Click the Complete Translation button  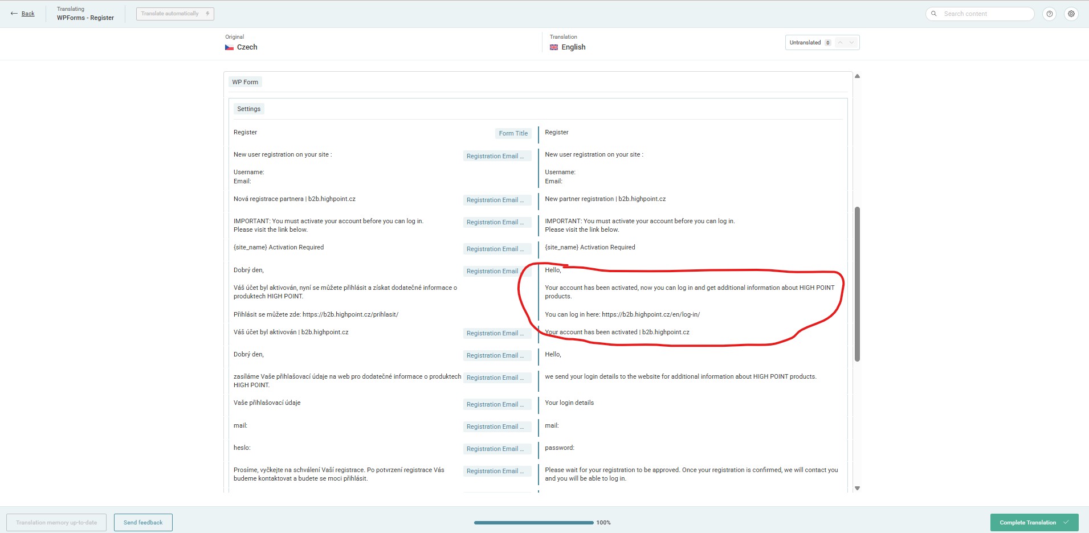click(1034, 523)
